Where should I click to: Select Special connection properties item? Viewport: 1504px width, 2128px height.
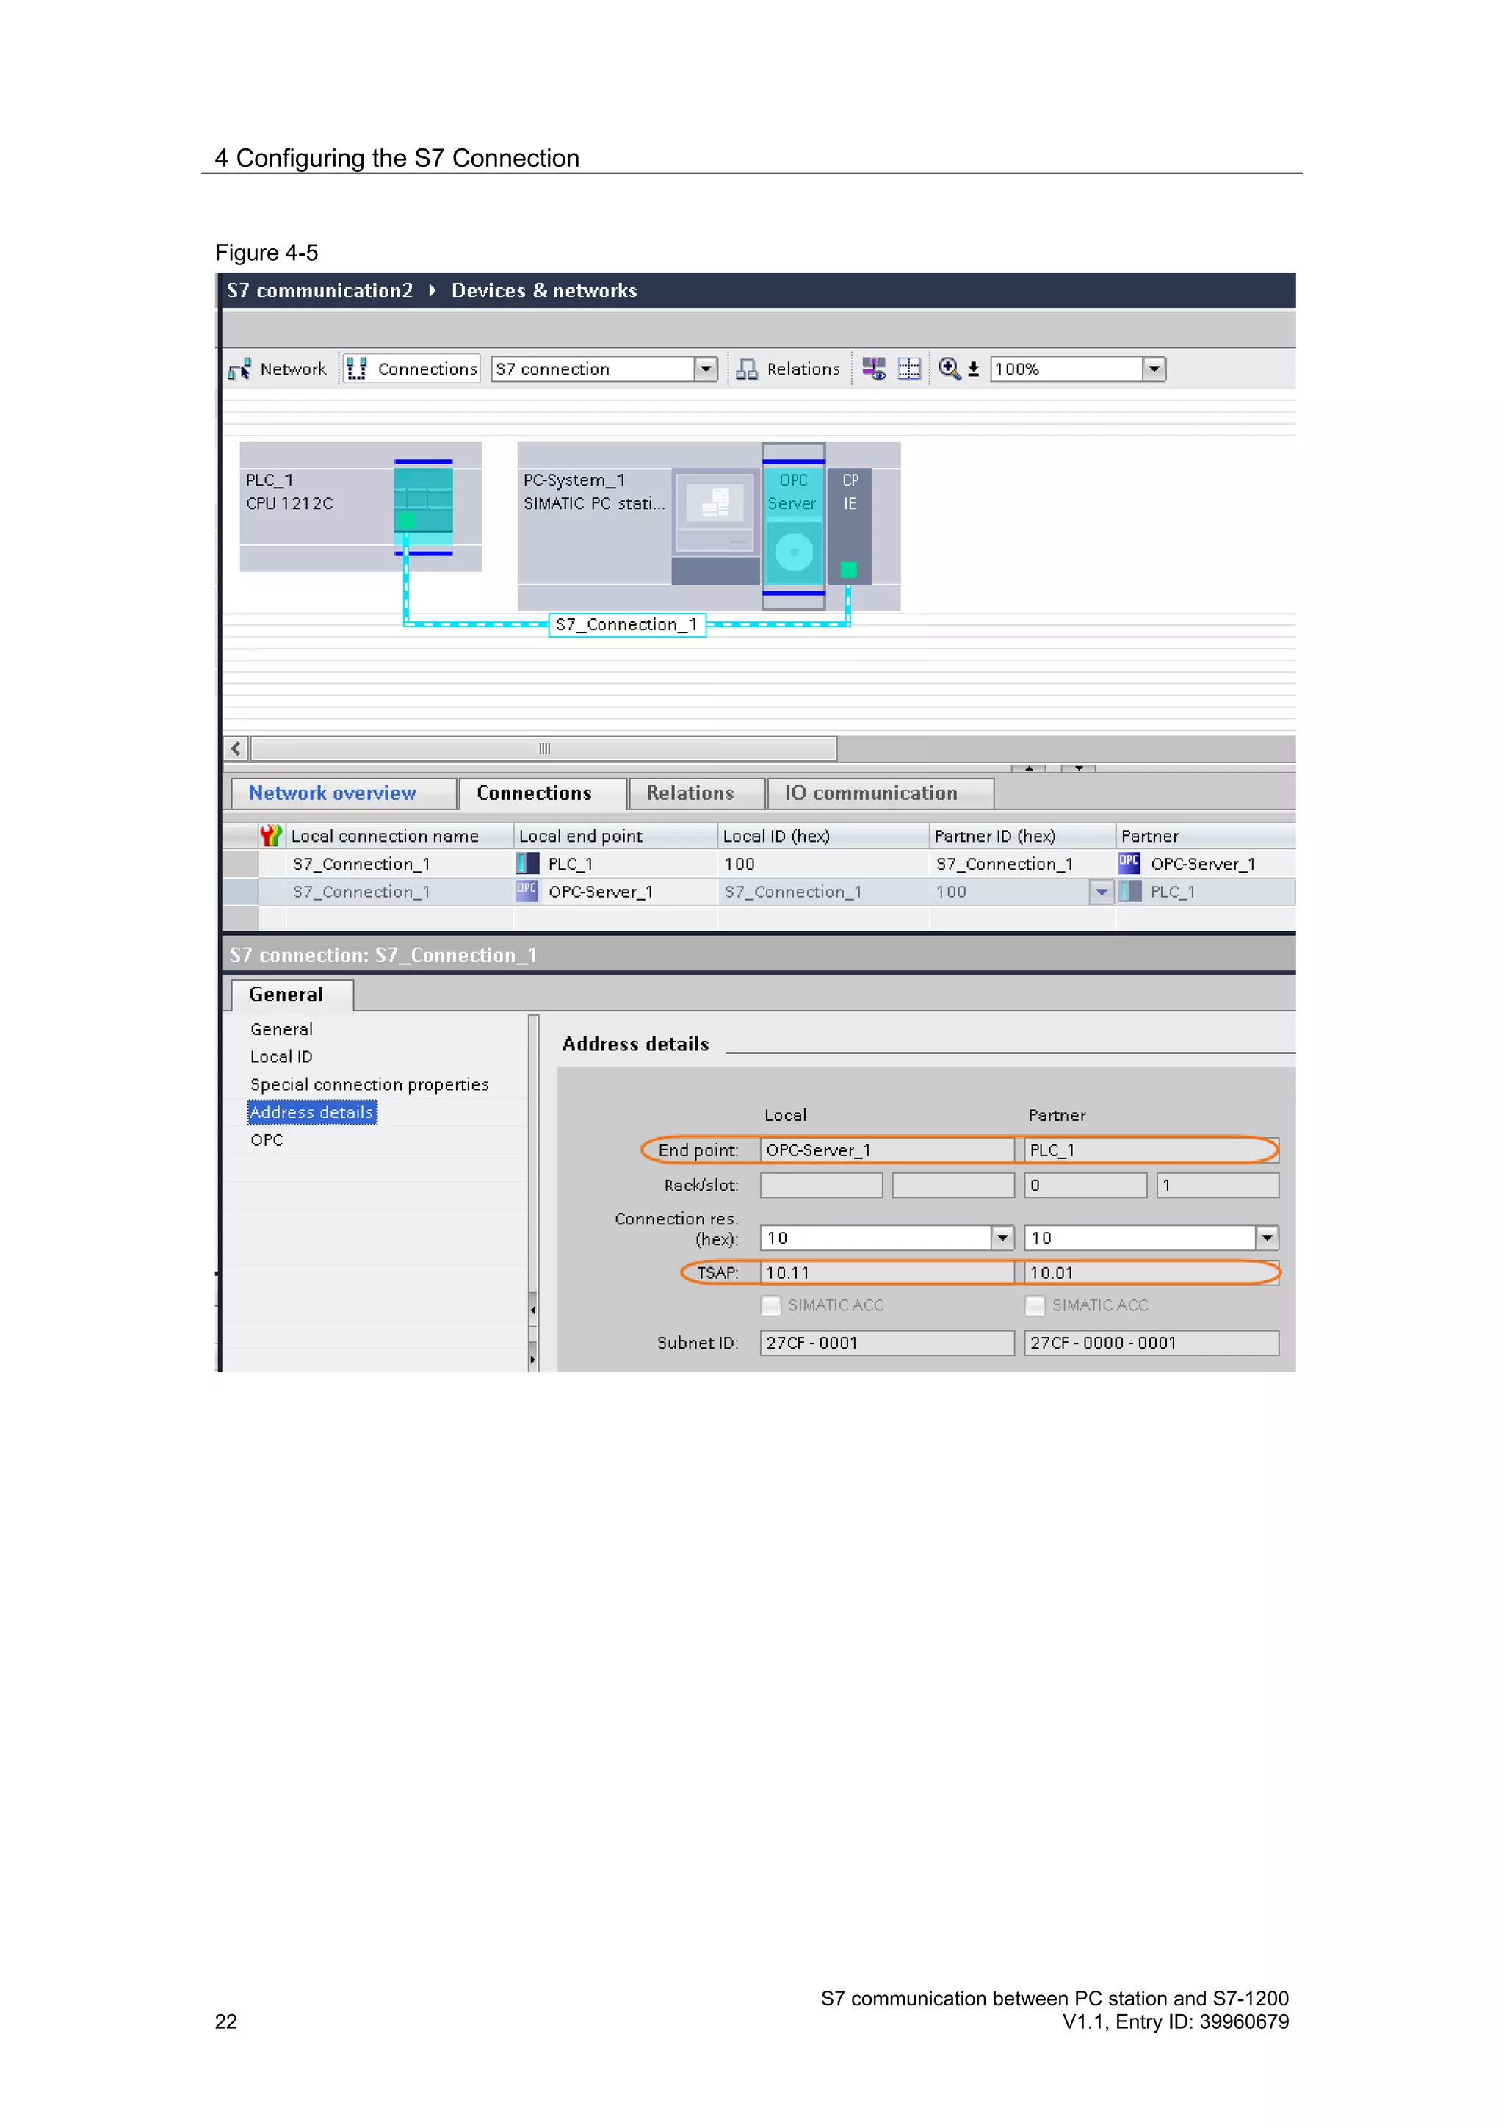tap(369, 1084)
